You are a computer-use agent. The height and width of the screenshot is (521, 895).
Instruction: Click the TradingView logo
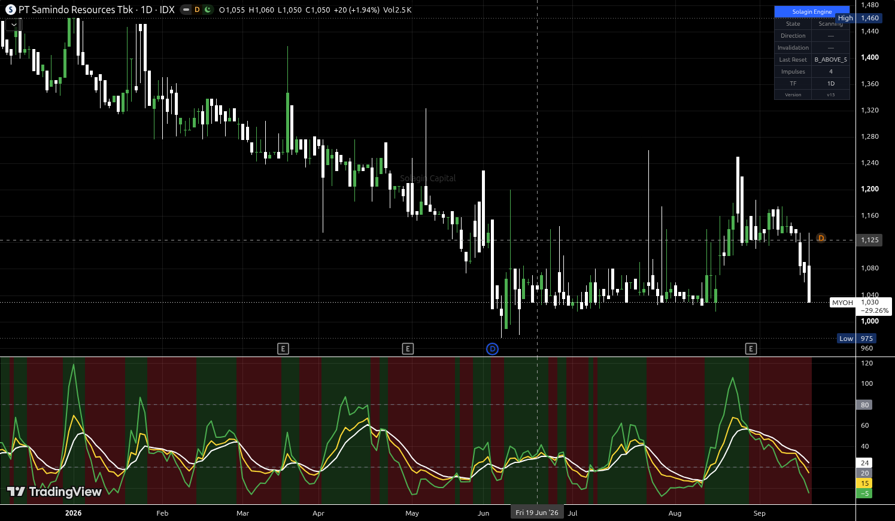point(54,492)
